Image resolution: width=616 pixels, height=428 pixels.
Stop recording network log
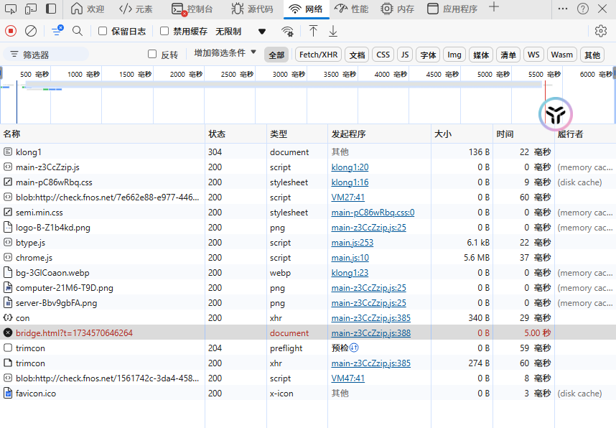11,31
